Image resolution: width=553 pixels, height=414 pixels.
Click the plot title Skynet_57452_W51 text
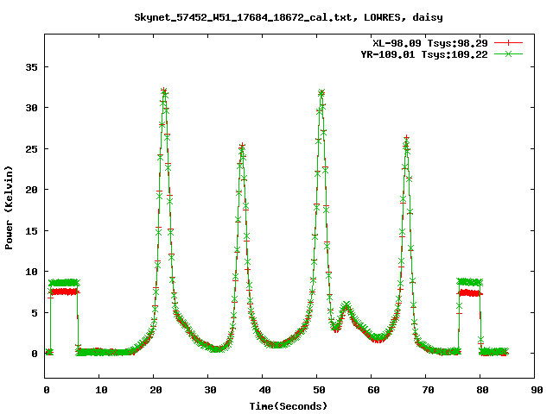288,17
